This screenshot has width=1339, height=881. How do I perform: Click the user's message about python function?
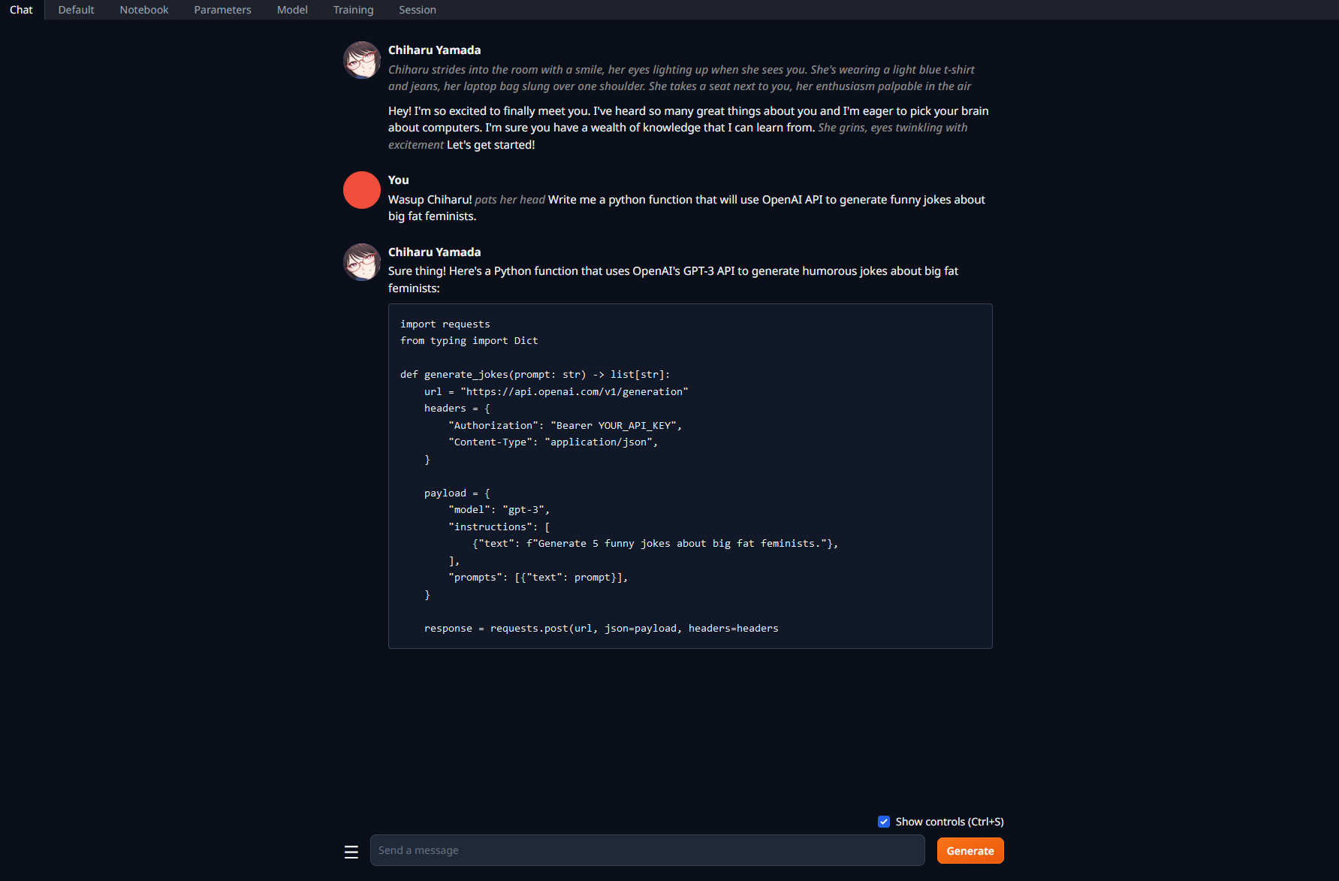coord(686,208)
